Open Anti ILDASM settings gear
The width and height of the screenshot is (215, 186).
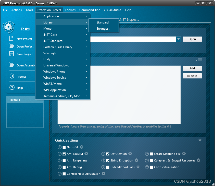(86, 154)
